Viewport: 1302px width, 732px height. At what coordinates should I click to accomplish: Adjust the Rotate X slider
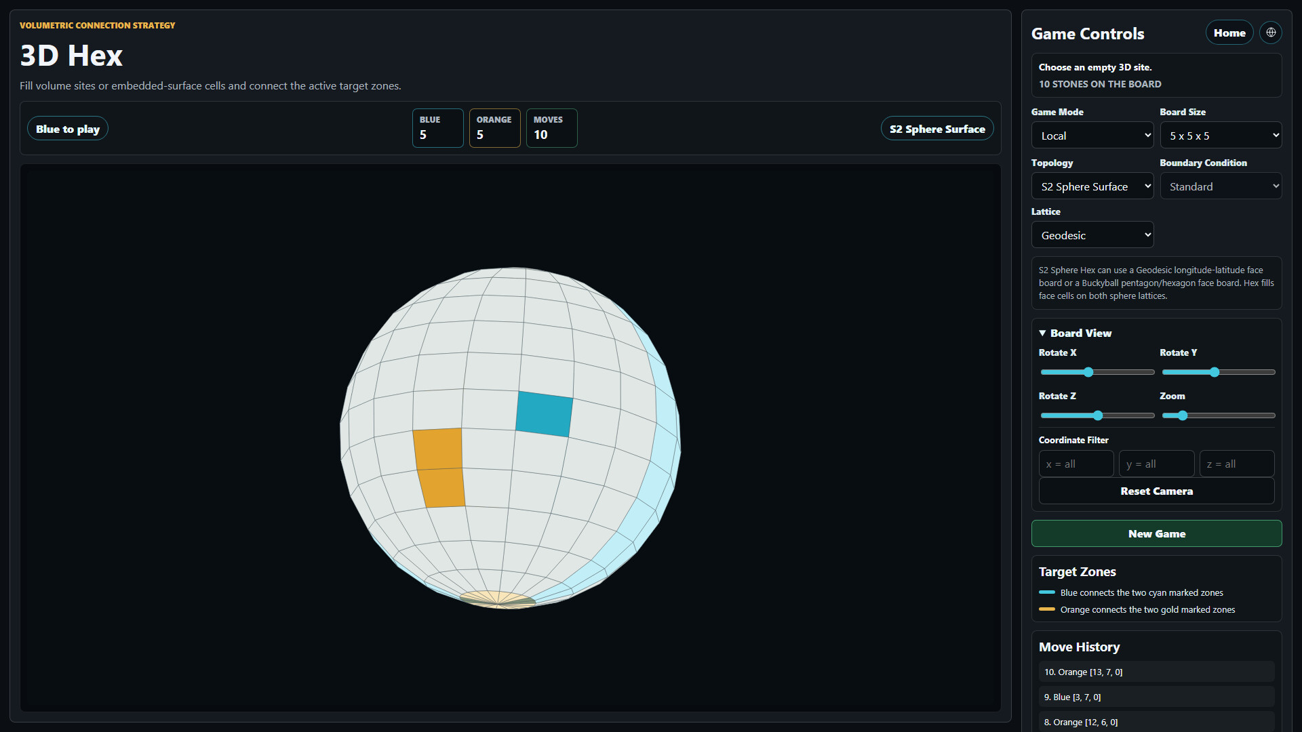point(1097,372)
